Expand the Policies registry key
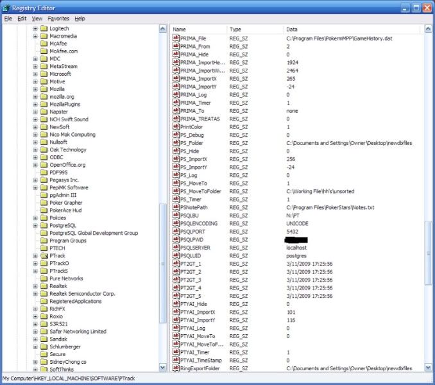 pos(35,218)
